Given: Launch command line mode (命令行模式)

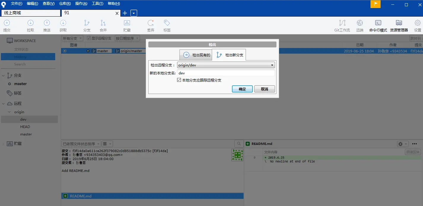Looking at the screenshot, I should click(x=378, y=23).
